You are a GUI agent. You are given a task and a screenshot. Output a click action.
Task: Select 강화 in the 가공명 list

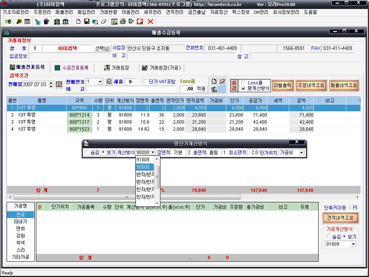click(20, 235)
